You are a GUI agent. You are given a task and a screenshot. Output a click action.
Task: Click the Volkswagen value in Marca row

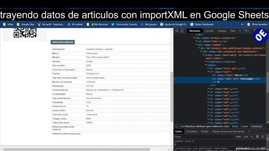[92, 53]
